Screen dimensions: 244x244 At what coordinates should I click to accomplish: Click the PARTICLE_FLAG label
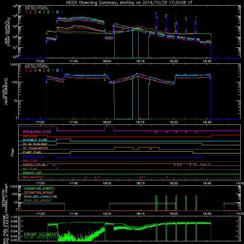(34, 165)
